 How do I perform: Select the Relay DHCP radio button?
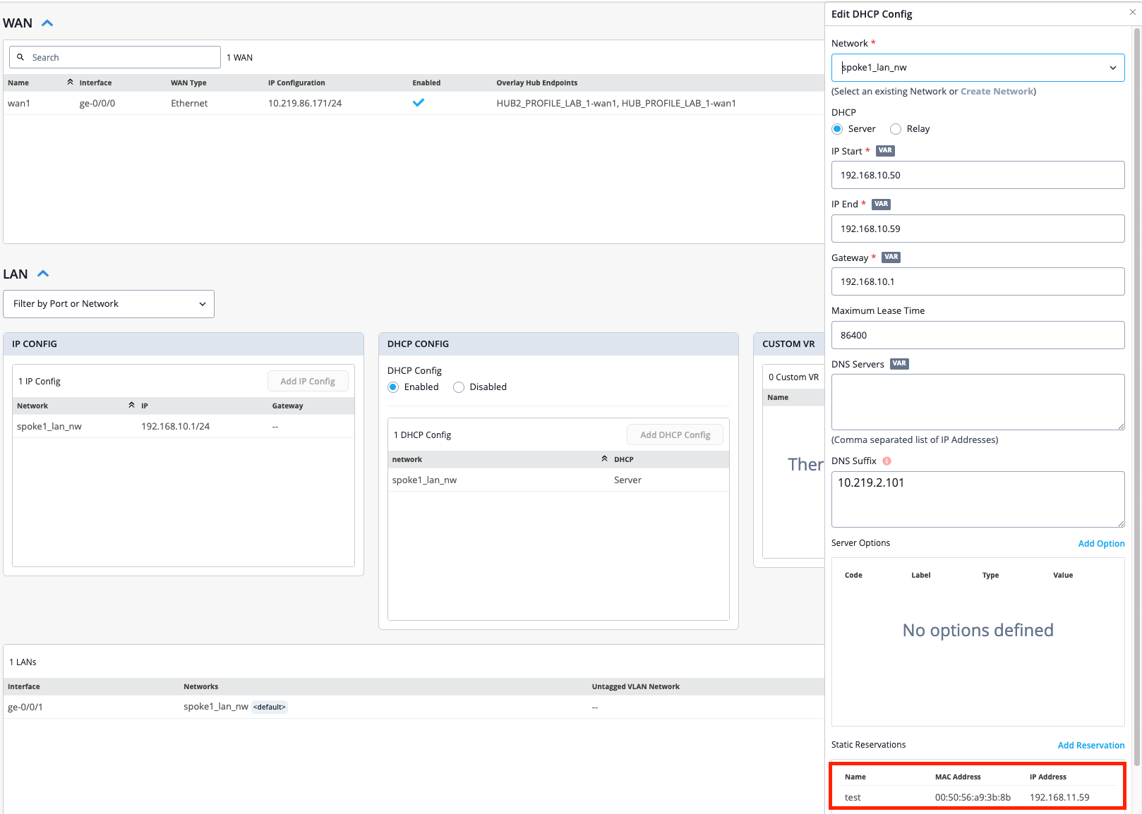(x=896, y=129)
